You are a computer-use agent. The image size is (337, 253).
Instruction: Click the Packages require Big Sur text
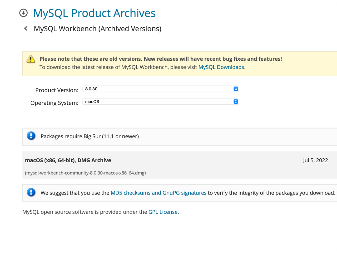(90, 136)
